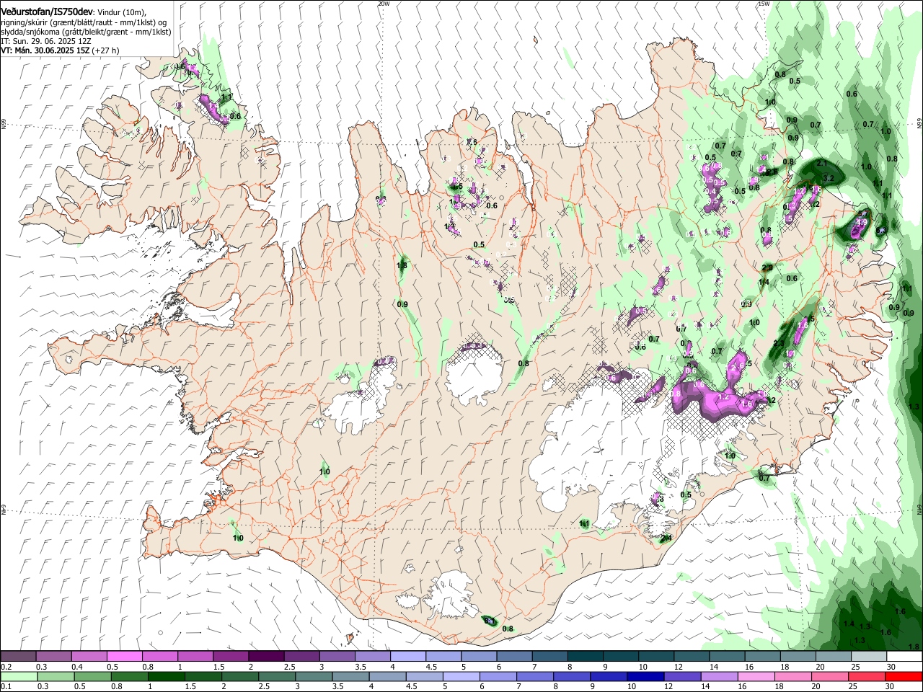Click the 'VT: Mán. 30.06.2025 15Z' valid time
Image resolution: width=923 pixels, height=692 pixels.
tap(45, 50)
